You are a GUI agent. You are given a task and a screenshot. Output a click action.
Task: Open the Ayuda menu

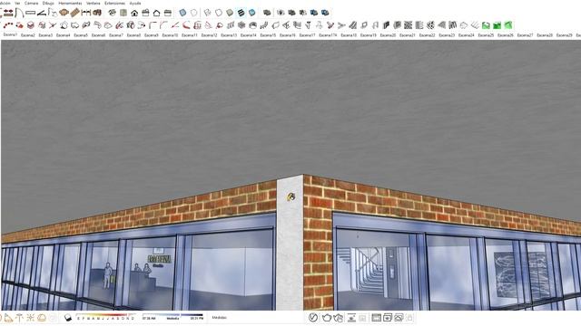point(135,3)
